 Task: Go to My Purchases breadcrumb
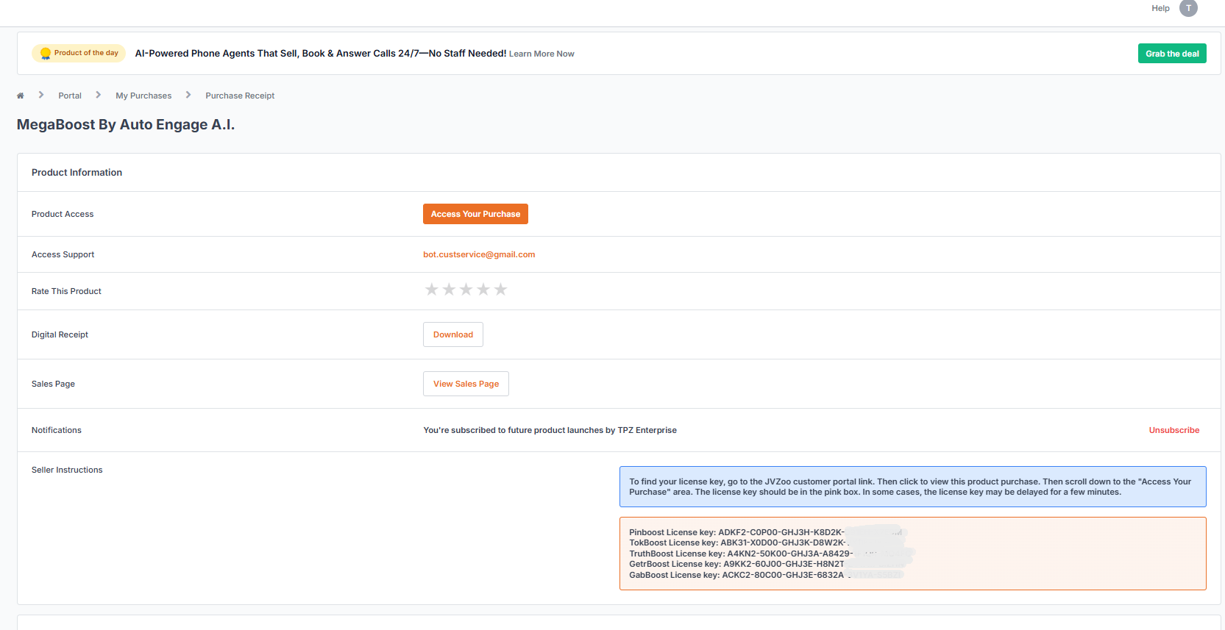click(x=143, y=96)
